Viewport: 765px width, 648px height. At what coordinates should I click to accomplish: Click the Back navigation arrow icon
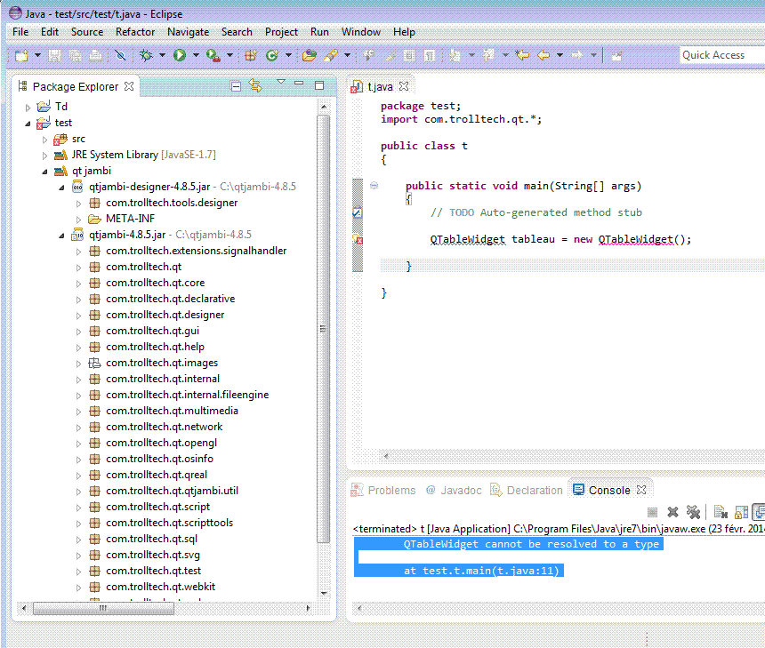coord(544,55)
